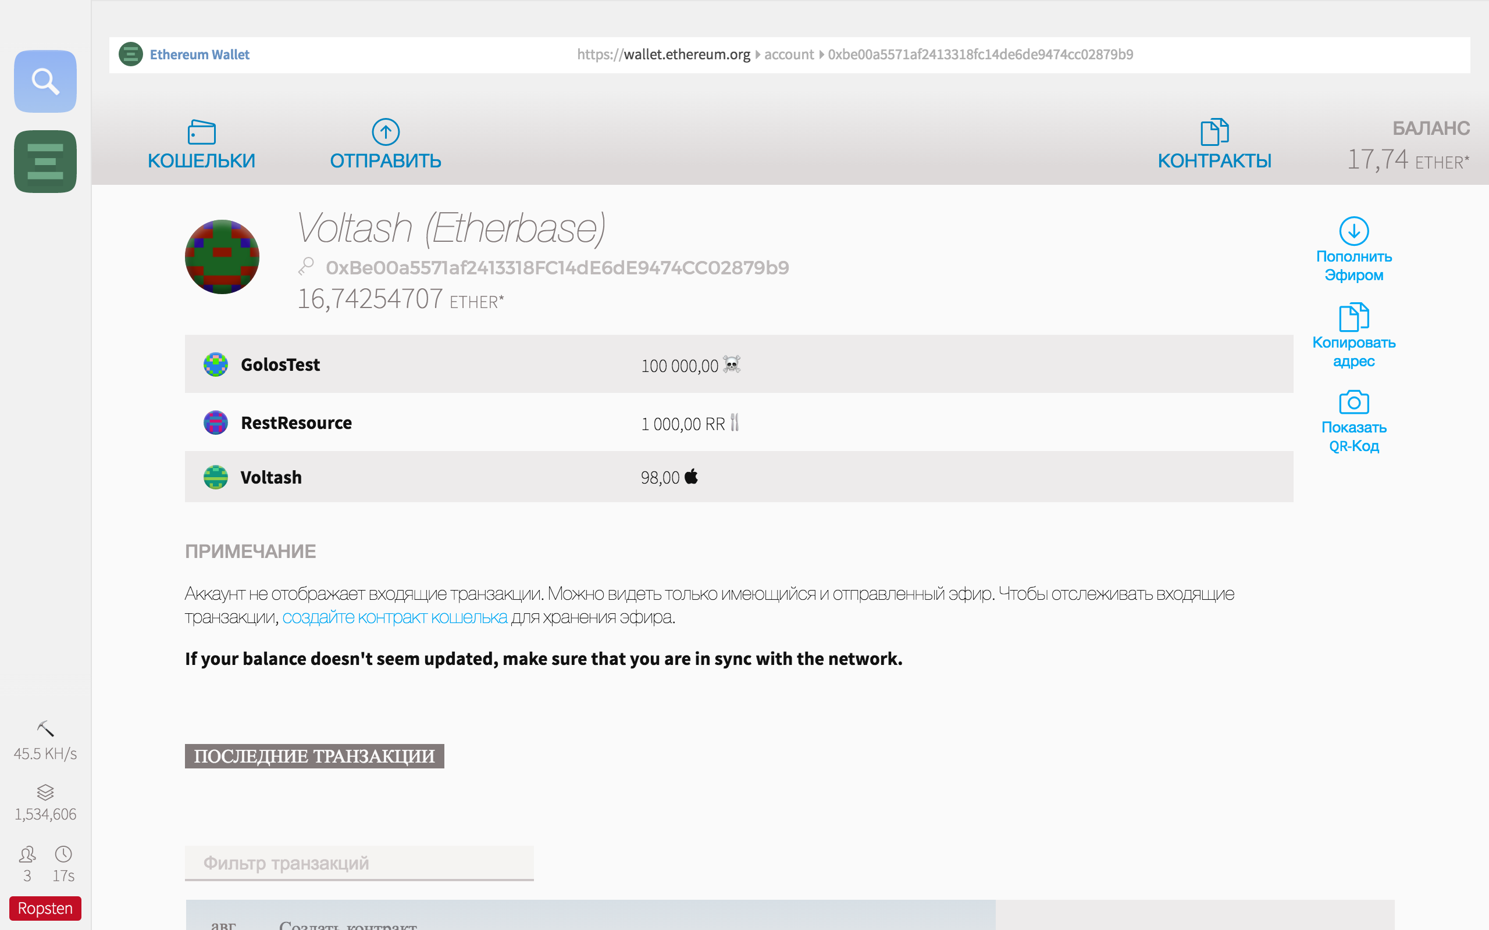Focus the Фильтр транзакций input field
Image resolution: width=1489 pixels, height=930 pixels.
coord(359,863)
